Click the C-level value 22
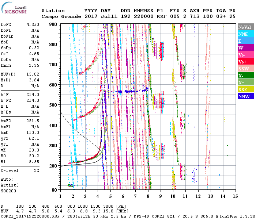This screenshot has height=219, width=256. point(36,170)
